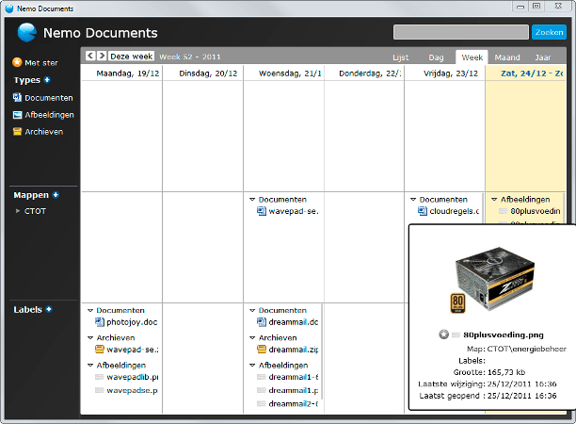Open photojoy.doc on Monday

132,322
